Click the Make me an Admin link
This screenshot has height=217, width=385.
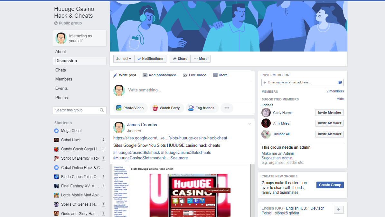(x=278, y=154)
